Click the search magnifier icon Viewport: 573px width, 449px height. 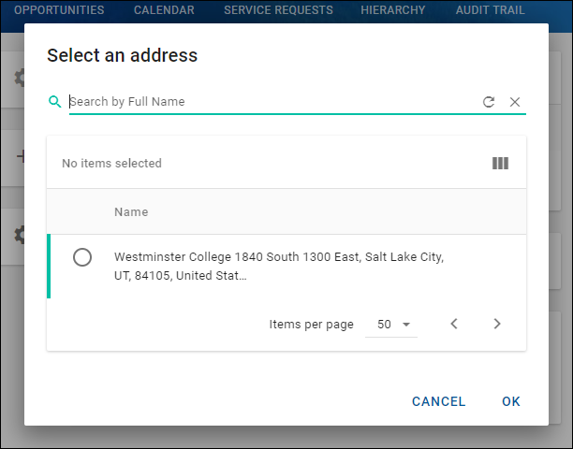54,102
